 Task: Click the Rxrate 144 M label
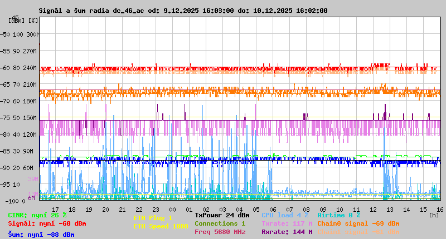[x=287, y=232]
